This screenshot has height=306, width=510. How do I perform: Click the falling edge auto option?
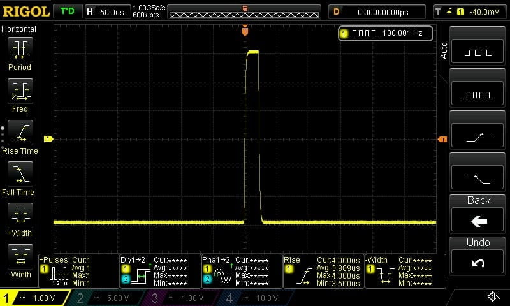(477, 178)
